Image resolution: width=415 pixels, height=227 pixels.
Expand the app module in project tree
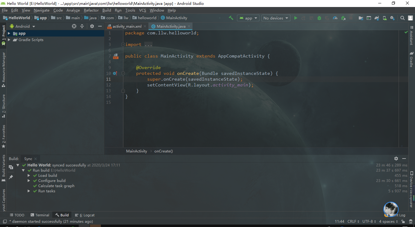click(9, 33)
